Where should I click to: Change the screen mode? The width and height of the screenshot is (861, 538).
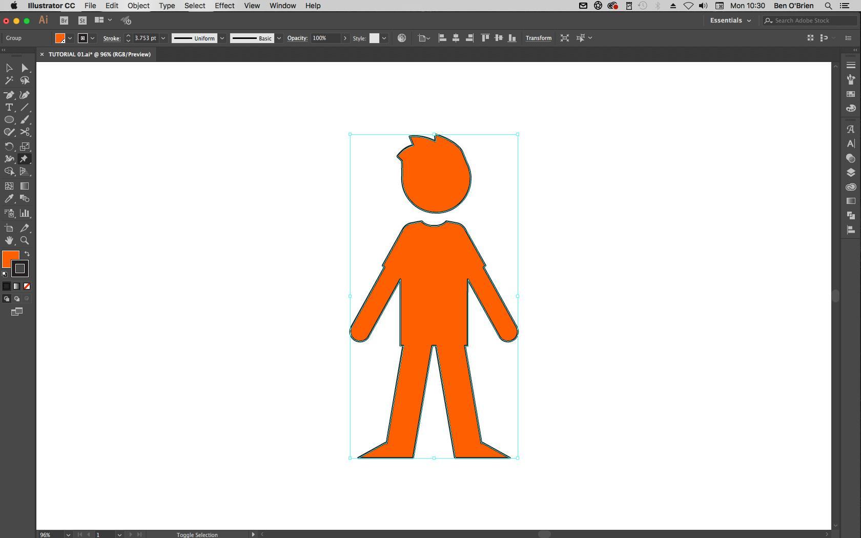(17, 312)
